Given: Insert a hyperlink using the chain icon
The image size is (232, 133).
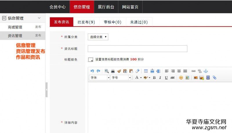Looking at the screenshot, I should 193,71.
